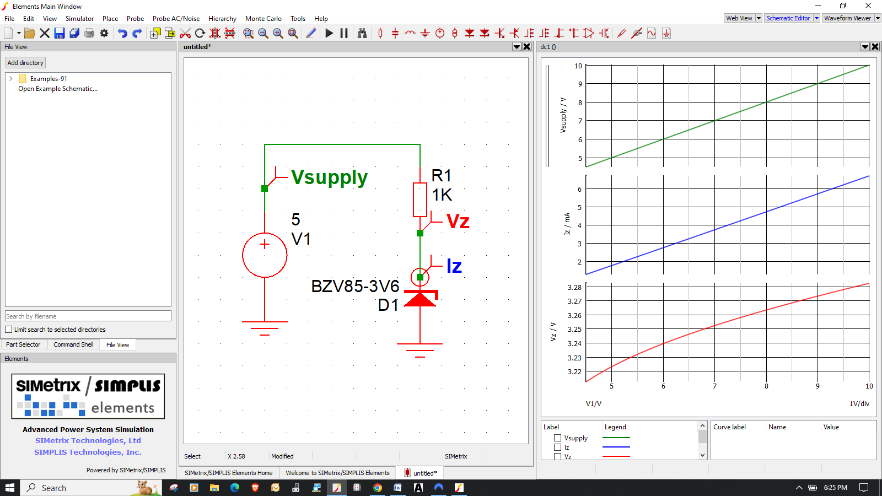Create a new schematic with the blank page icon
The image size is (882, 496).
(8, 33)
